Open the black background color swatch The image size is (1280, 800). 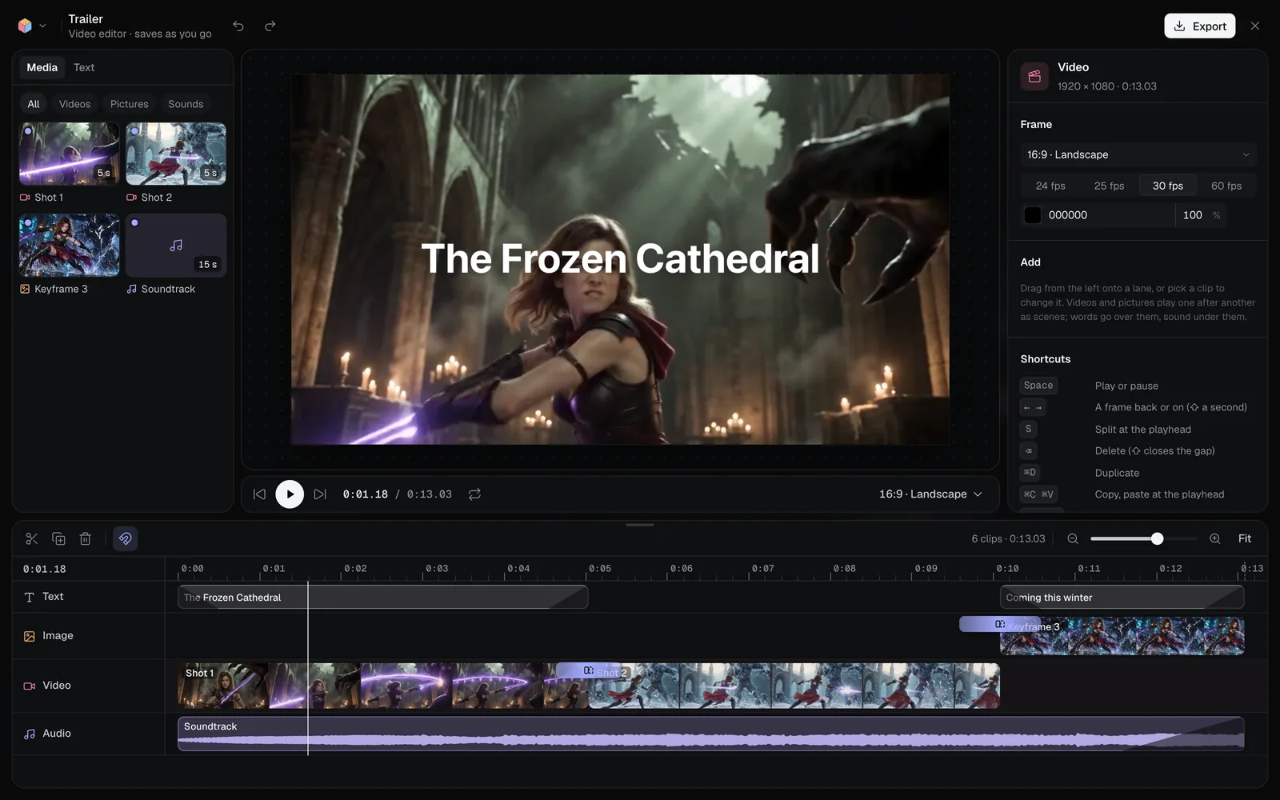click(x=1033, y=215)
